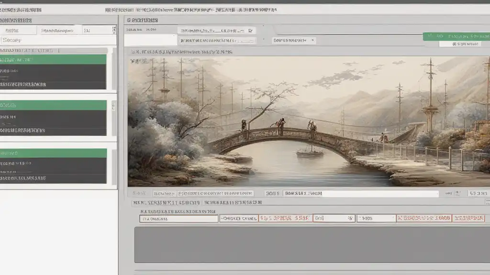Click the icon on the green top-right button
The image size is (490, 275).
tap(431, 36)
